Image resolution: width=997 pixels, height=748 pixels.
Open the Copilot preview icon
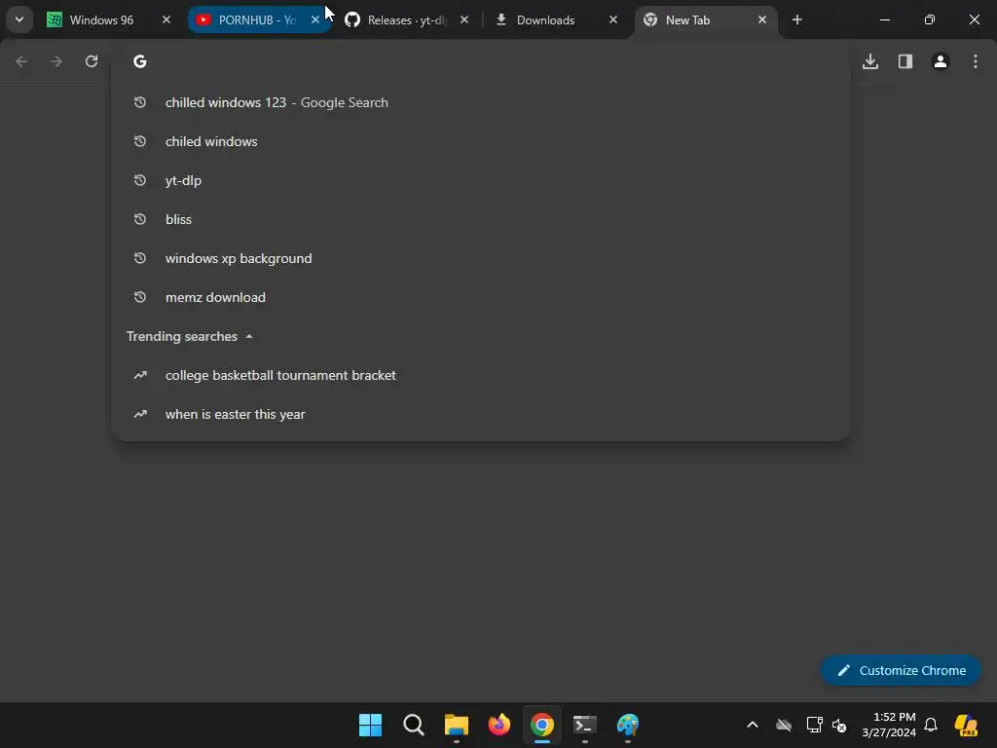click(966, 725)
